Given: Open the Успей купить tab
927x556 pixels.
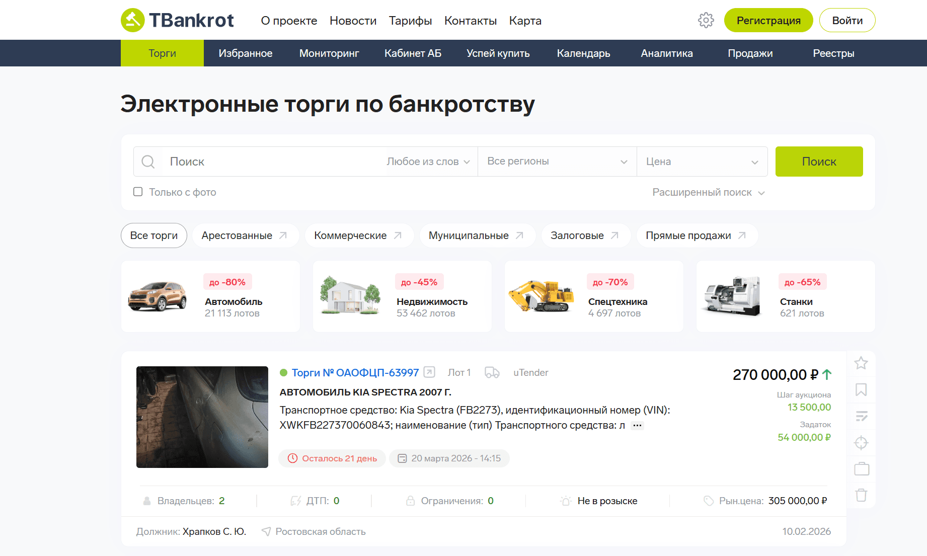Looking at the screenshot, I should (498, 53).
